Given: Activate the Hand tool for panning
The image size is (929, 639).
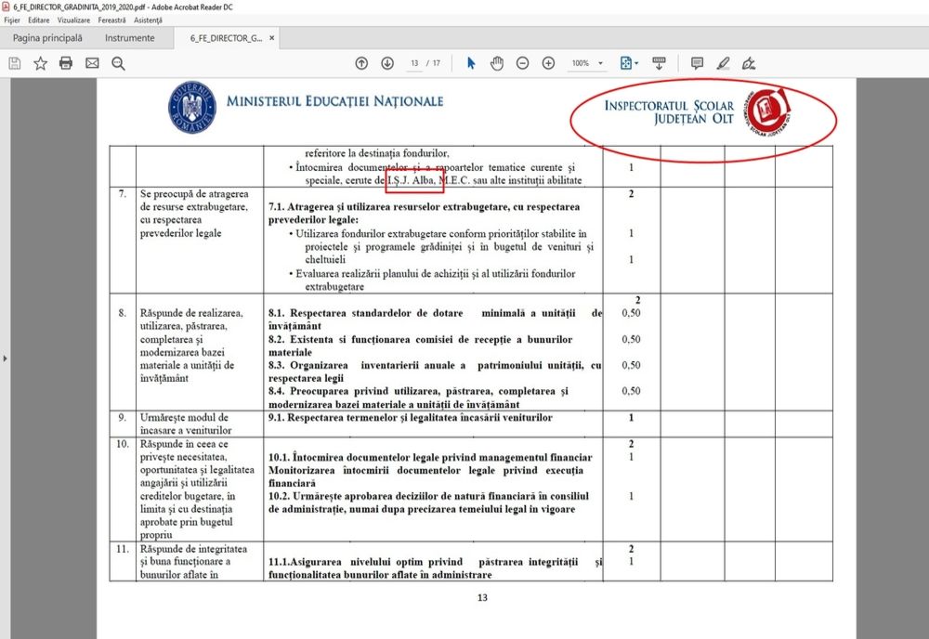Looking at the screenshot, I should point(497,63).
